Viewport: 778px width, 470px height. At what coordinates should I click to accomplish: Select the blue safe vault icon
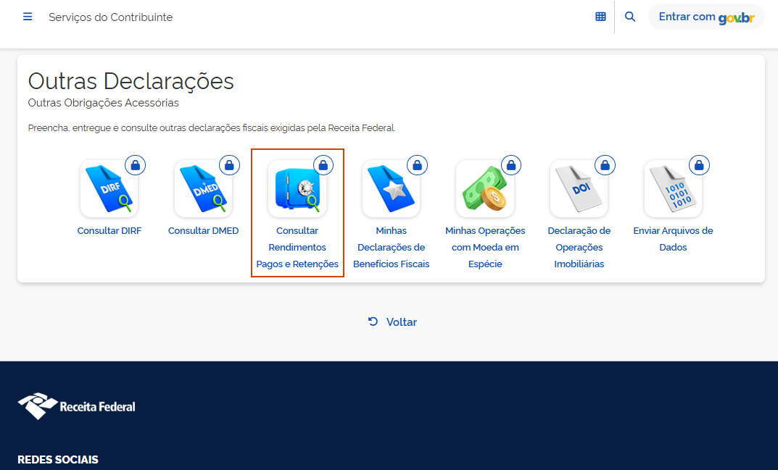(x=297, y=189)
